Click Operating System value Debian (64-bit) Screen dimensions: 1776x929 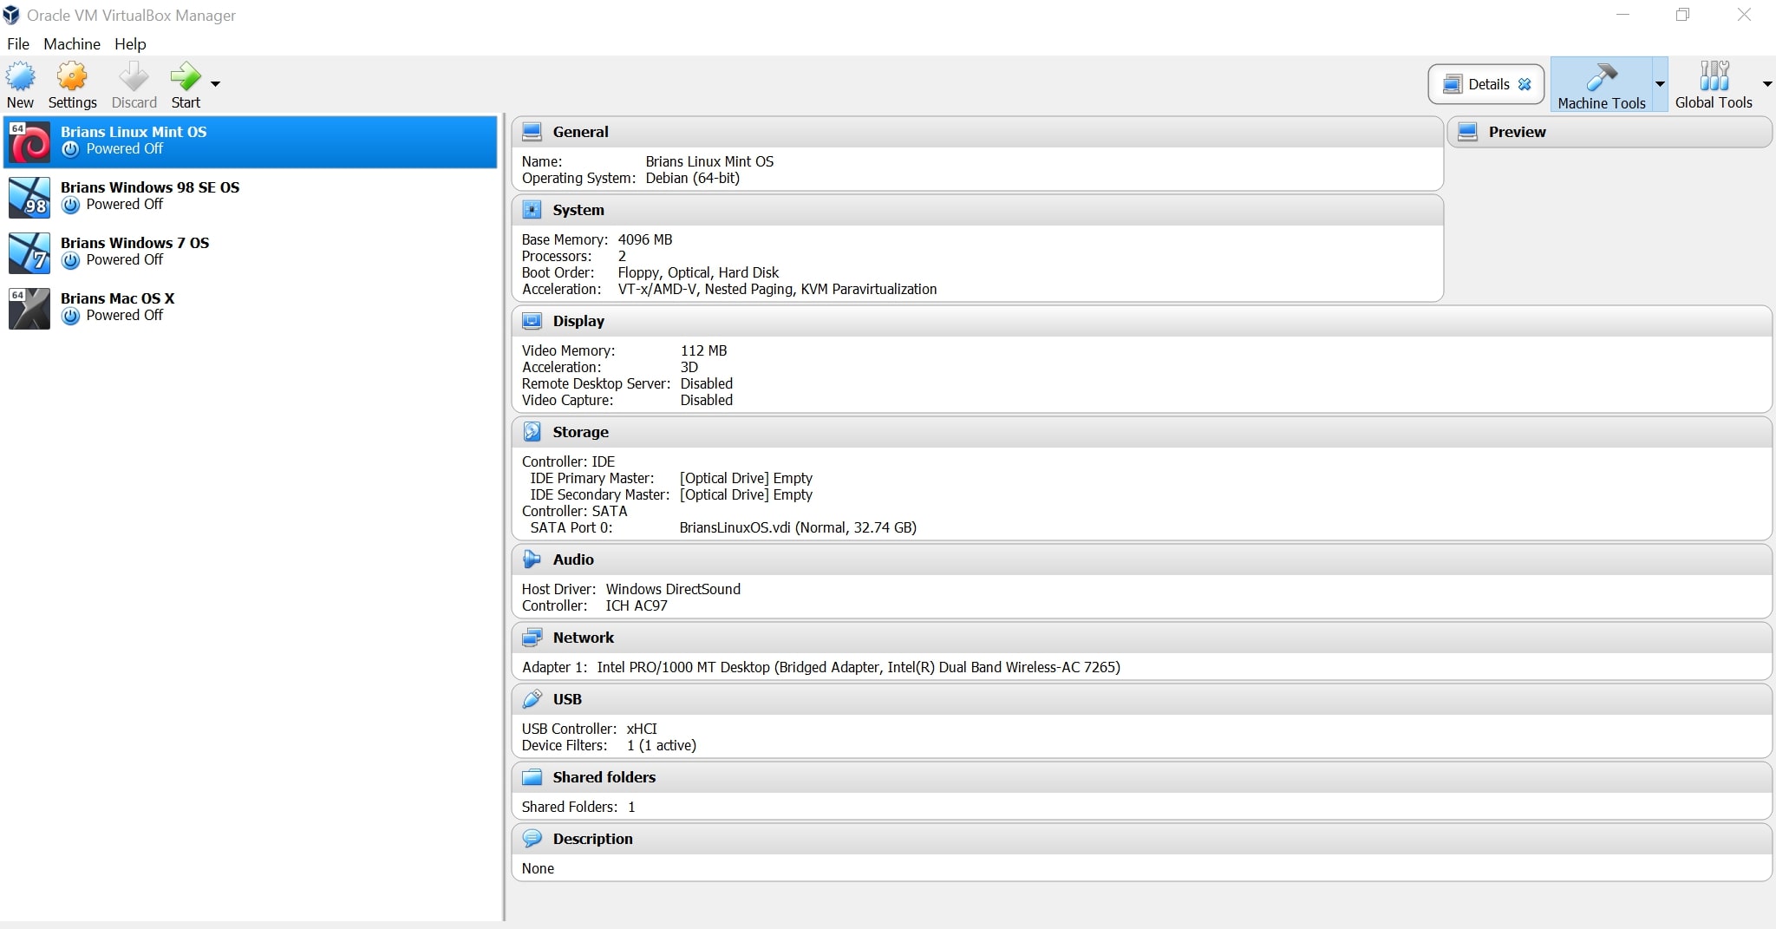click(x=692, y=178)
